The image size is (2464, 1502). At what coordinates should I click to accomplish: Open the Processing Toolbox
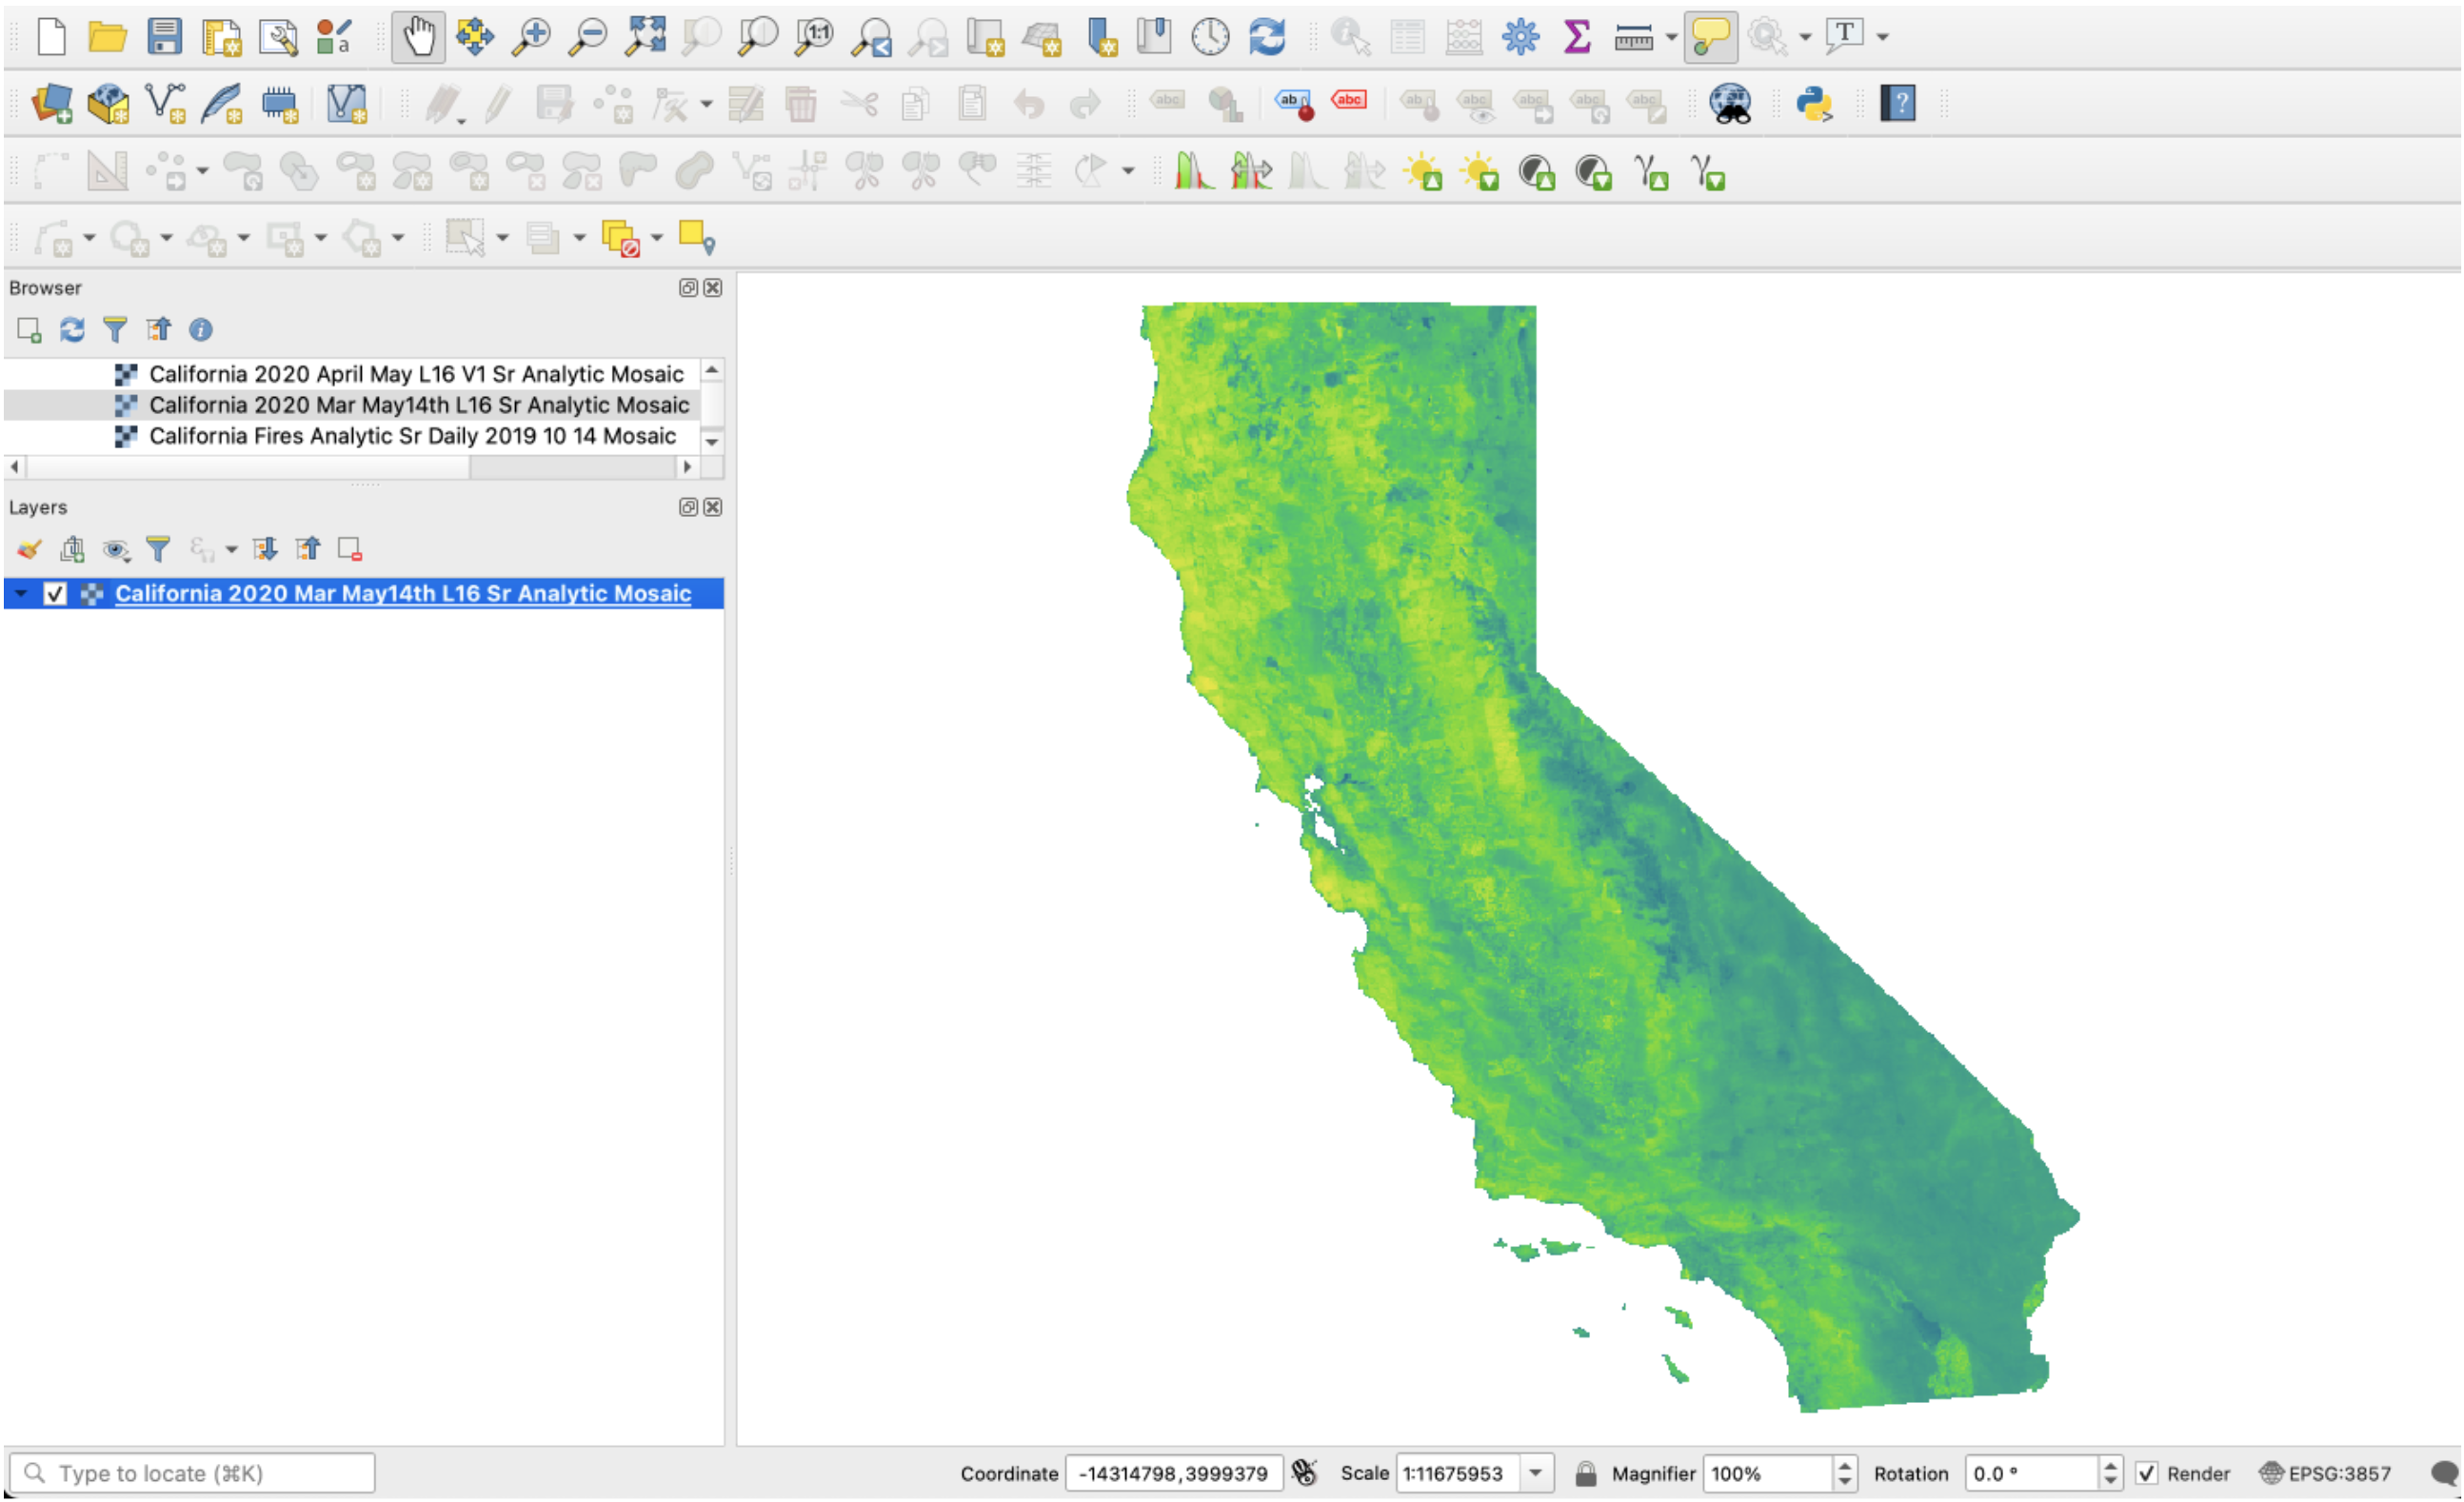(1520, 36)
